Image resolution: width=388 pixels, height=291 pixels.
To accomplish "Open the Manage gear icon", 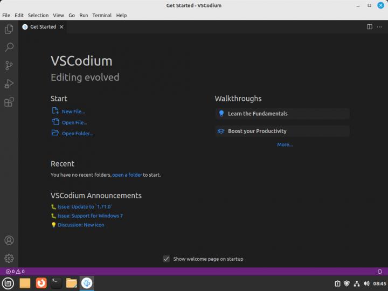I will tap(9, 259).
